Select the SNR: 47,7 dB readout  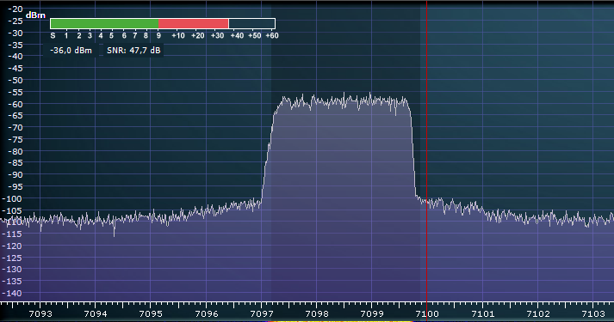133,51
